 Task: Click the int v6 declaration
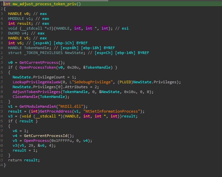pos(16,43)
